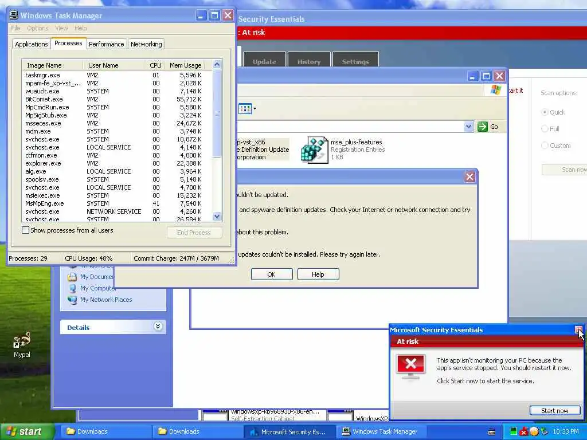
Task: Switch to the Processes tab
Action: point(68,43)
